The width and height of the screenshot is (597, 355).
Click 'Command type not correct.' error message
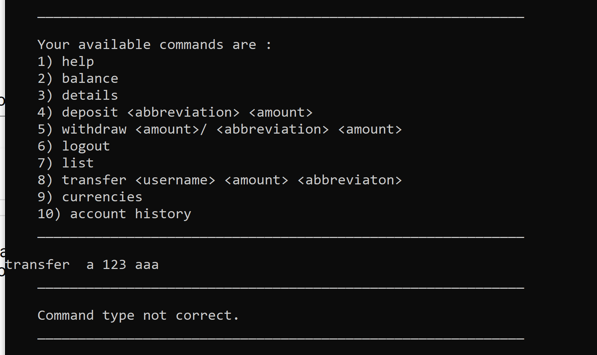pyautogui.click(x=138, y=316)
